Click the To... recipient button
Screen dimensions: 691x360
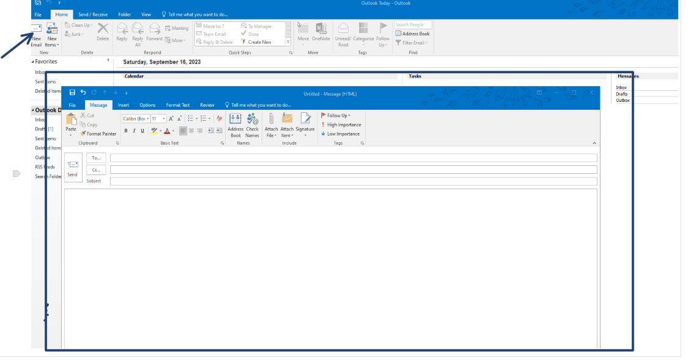click(x=96, y=158)
